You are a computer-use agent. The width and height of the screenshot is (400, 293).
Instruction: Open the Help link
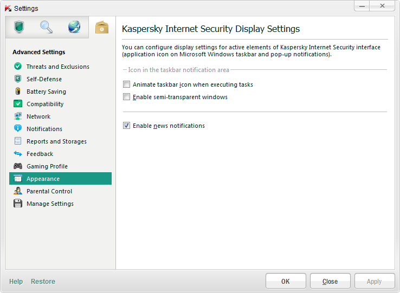[16, 282]
